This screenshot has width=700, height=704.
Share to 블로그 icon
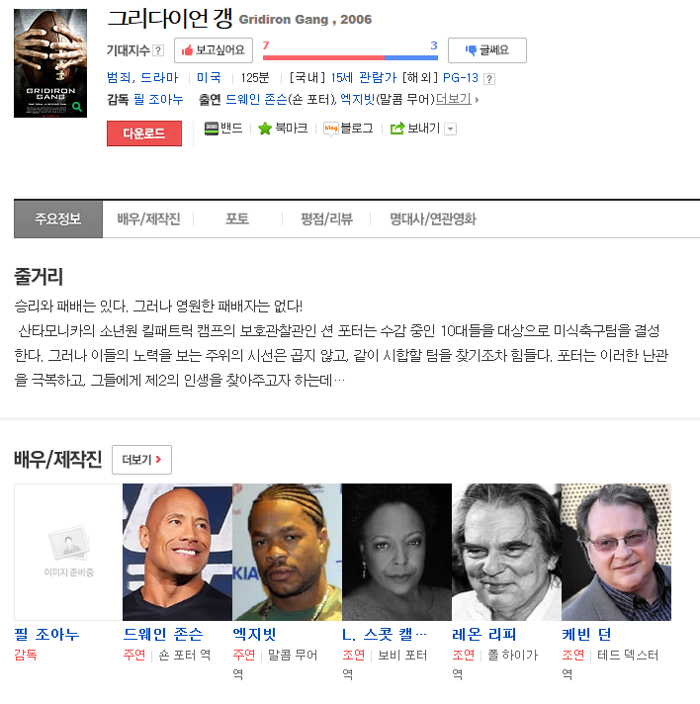pos(330,129)
